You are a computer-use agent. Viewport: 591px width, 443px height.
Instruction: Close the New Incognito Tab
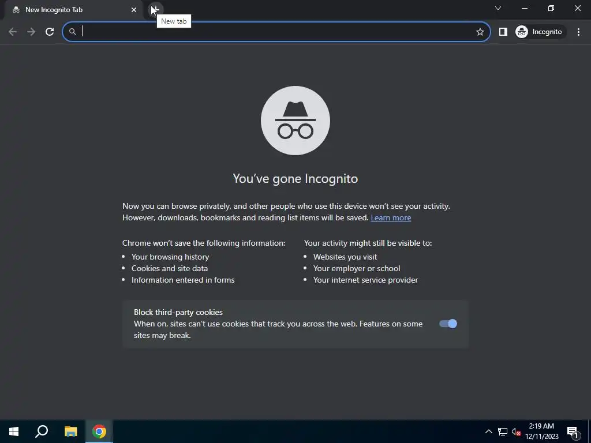[134, 10]
